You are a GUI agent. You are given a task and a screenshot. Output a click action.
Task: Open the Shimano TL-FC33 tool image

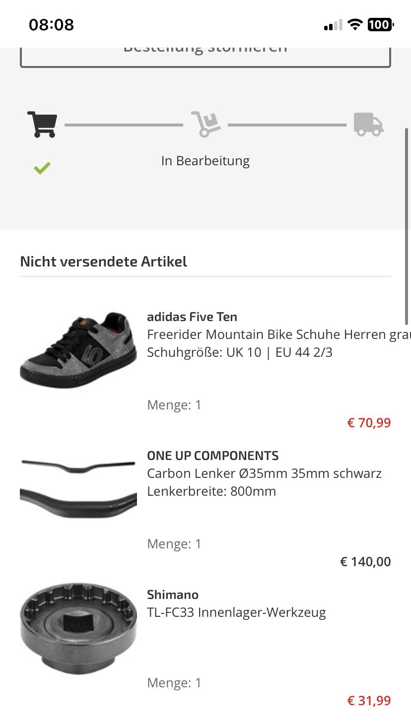coord(78,628)
